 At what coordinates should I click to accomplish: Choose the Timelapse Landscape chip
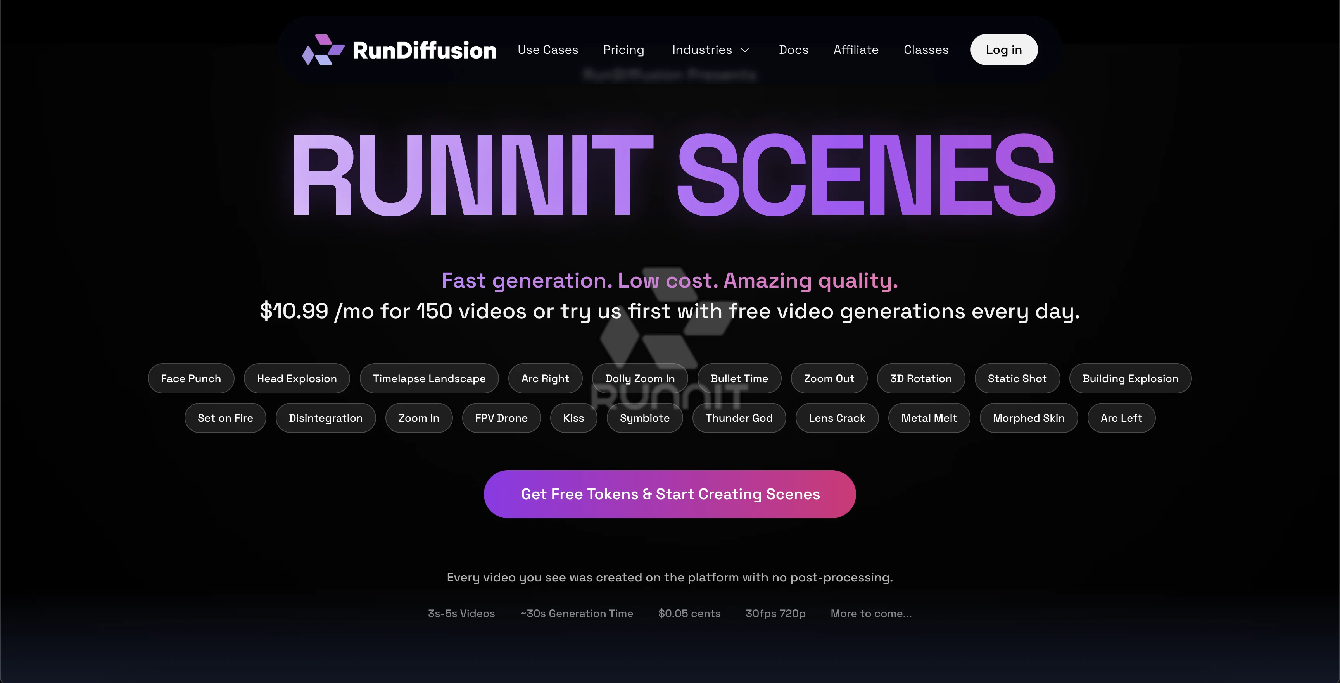click(x=429, y=378)
